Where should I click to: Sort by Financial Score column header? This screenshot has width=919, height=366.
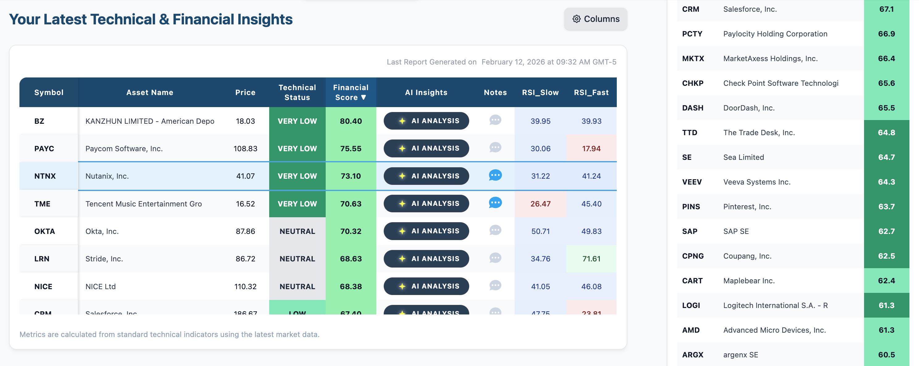click(350, 92)
